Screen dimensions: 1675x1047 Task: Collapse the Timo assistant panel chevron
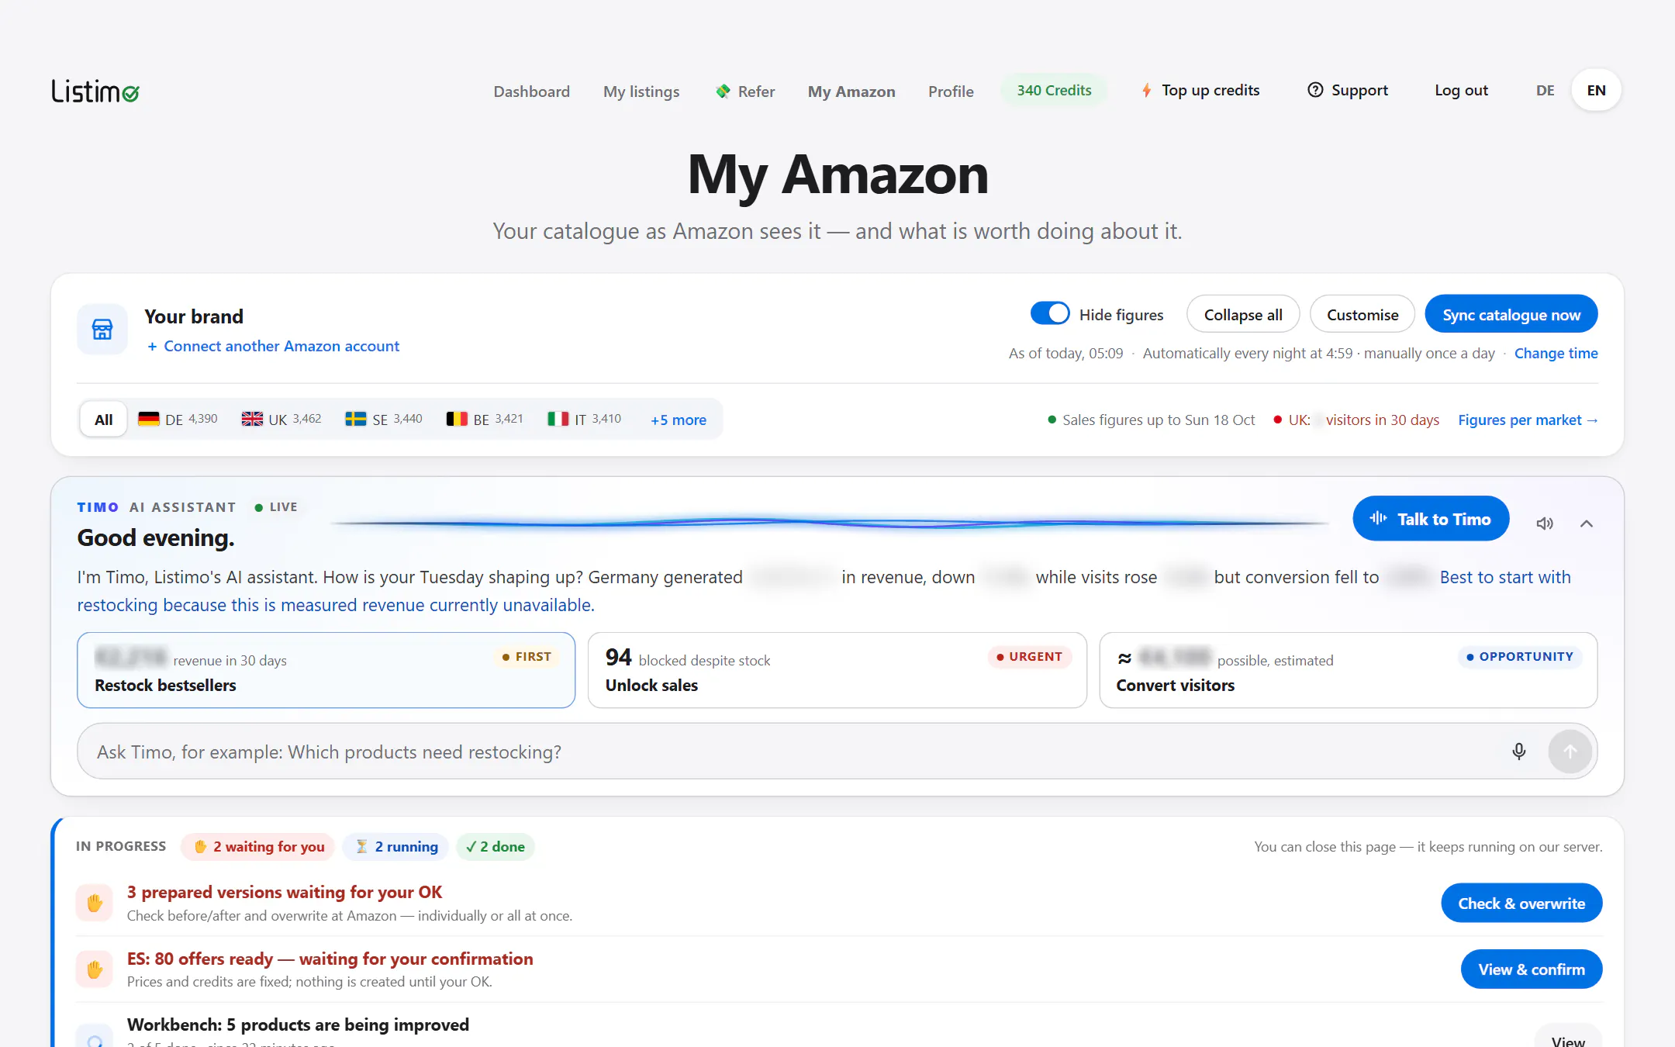coord(1587,523)
